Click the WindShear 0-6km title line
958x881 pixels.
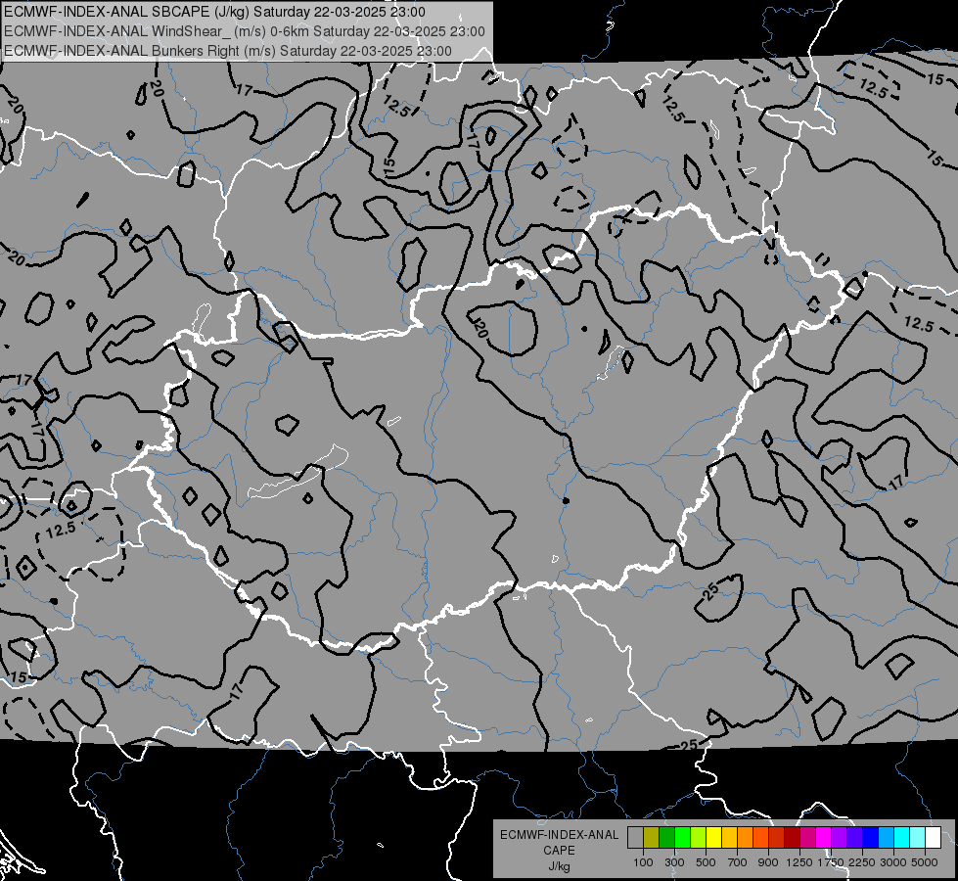coord(245,31)
